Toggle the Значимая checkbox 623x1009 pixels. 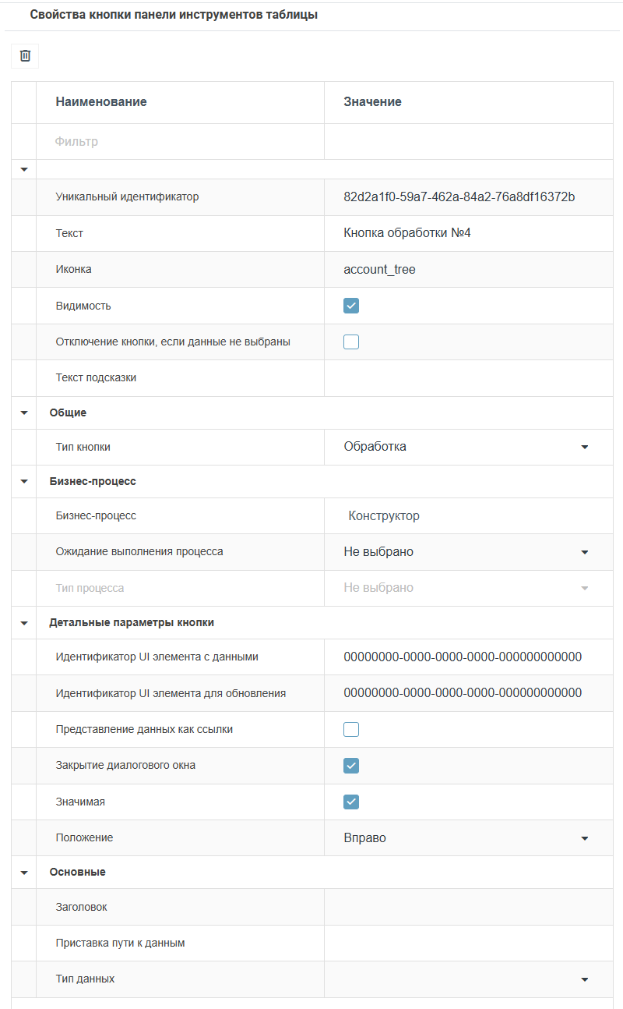(x=351, y=802)
